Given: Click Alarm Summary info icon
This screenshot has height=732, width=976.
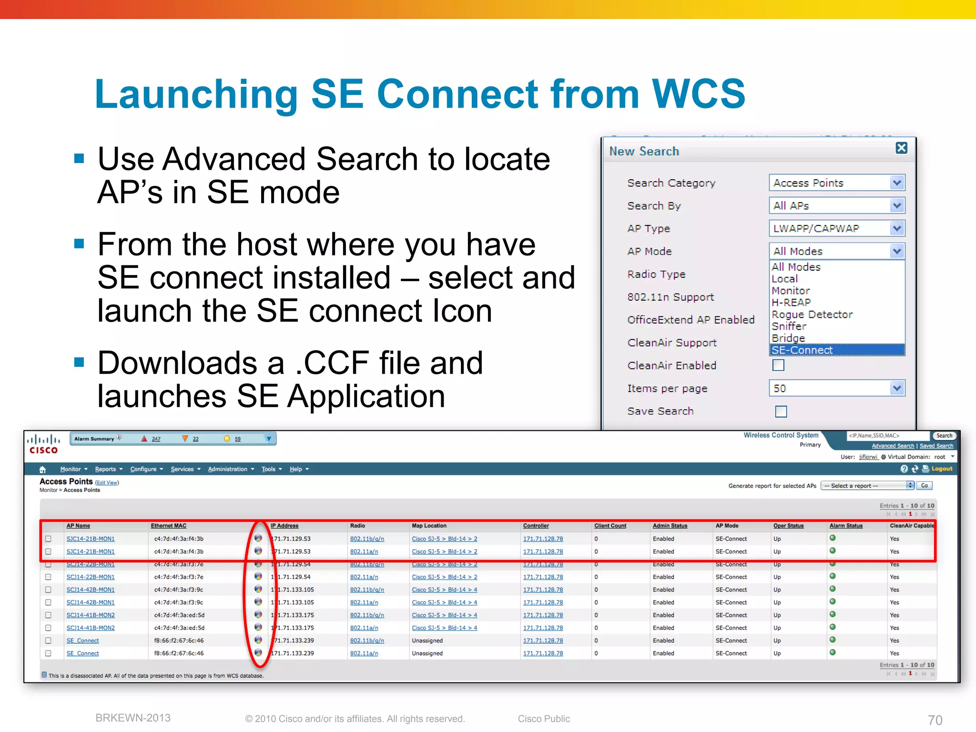Looking at the screenshot, I should pyautogui.click(x=119, y=437).
